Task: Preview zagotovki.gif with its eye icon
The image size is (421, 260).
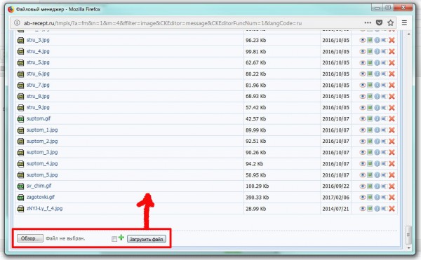Action: pyautogui.click(x=363, y=198)
